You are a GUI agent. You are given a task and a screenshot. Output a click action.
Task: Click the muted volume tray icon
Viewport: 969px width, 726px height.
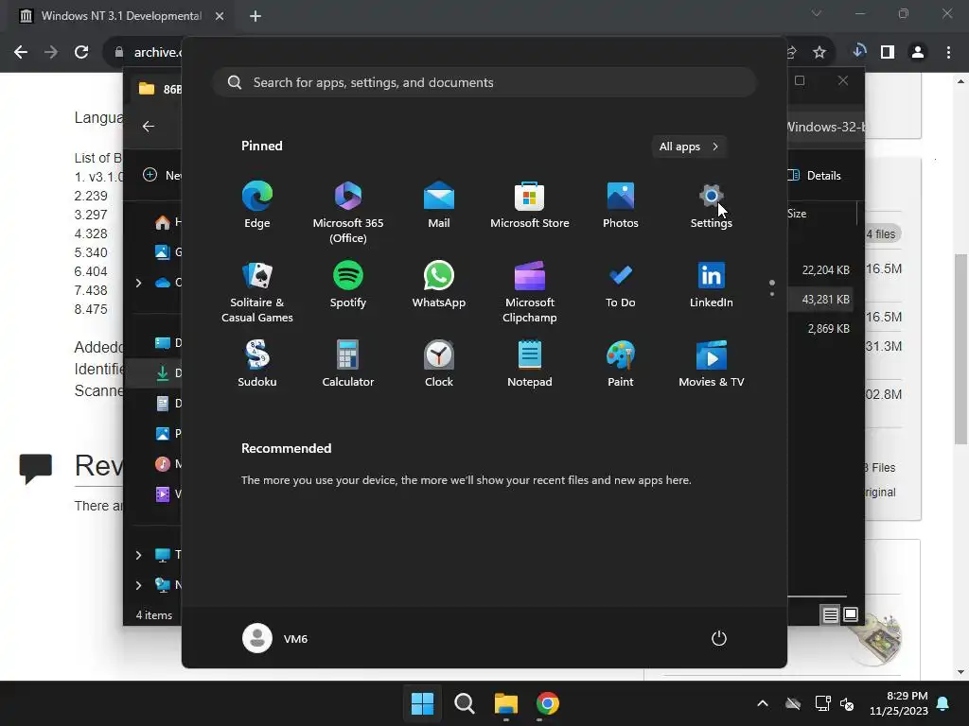[x=847, y=703]
